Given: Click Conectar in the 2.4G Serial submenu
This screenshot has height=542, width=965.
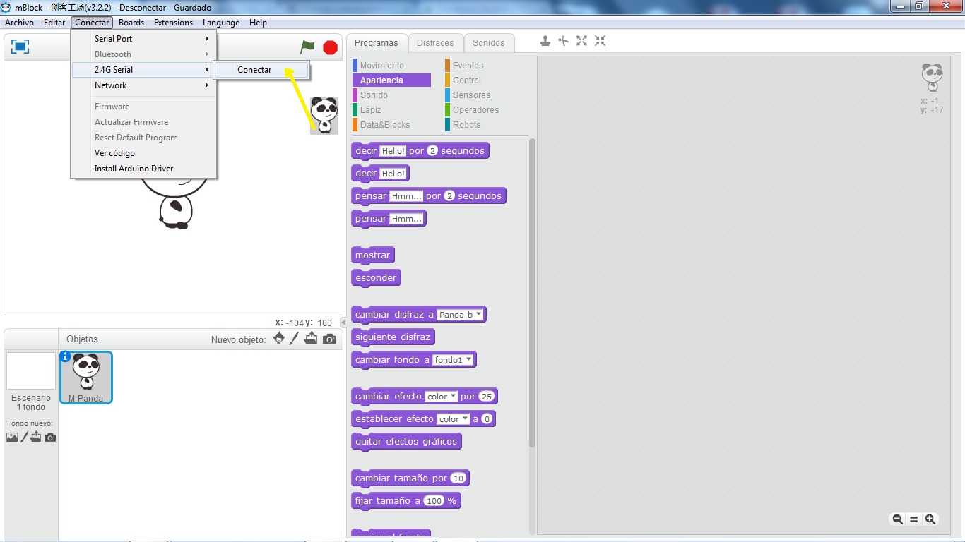Looking at the screenshot, I should pos(261,70).
